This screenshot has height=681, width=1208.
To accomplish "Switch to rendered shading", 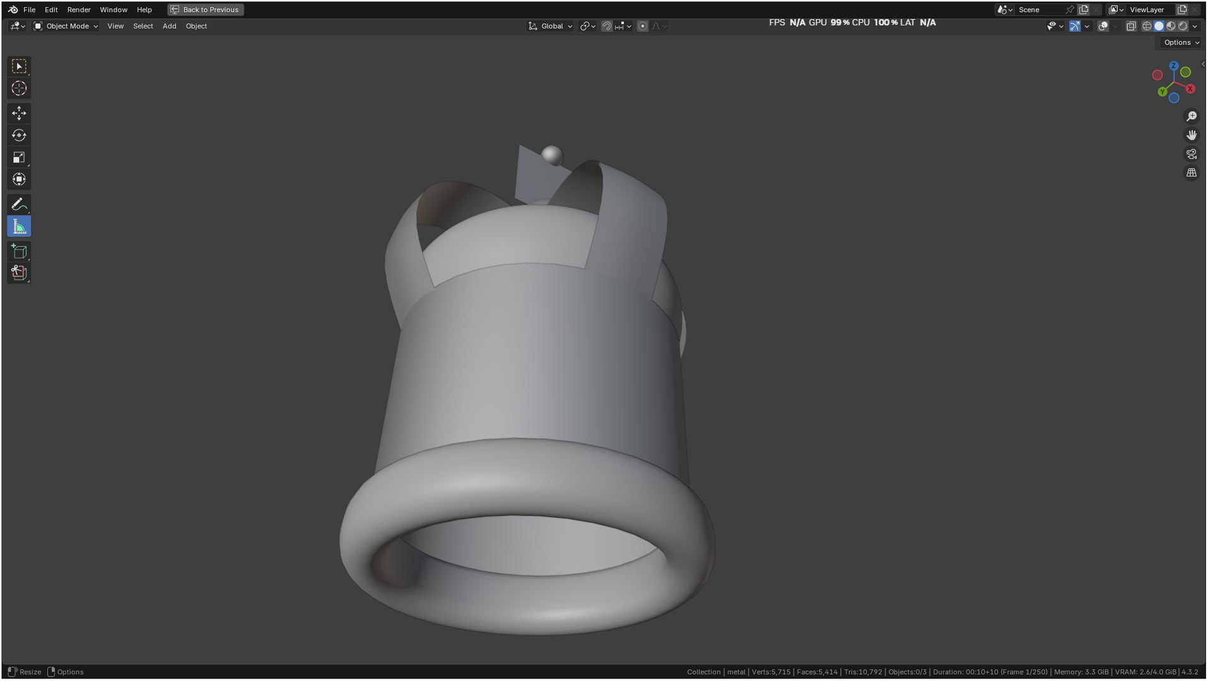I will pos(1183,26).
